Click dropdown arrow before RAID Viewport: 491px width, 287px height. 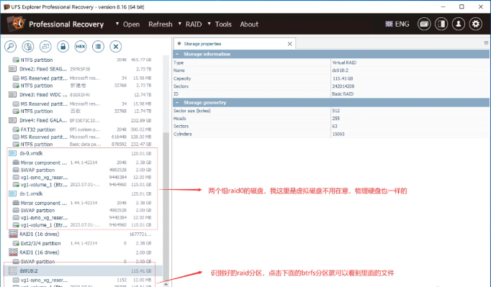point(180,24)
